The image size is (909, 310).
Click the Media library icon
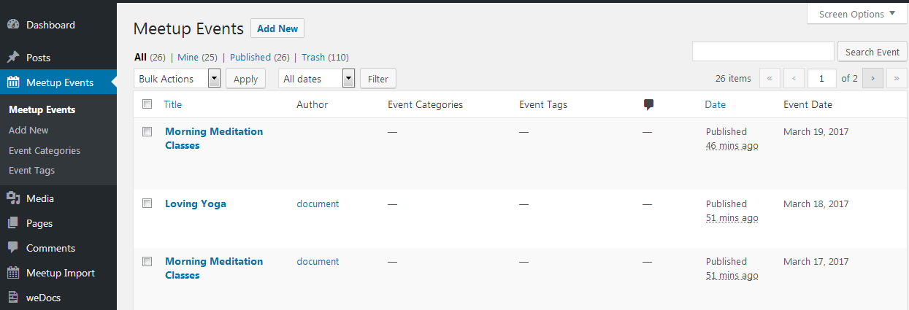coord(13,198)
